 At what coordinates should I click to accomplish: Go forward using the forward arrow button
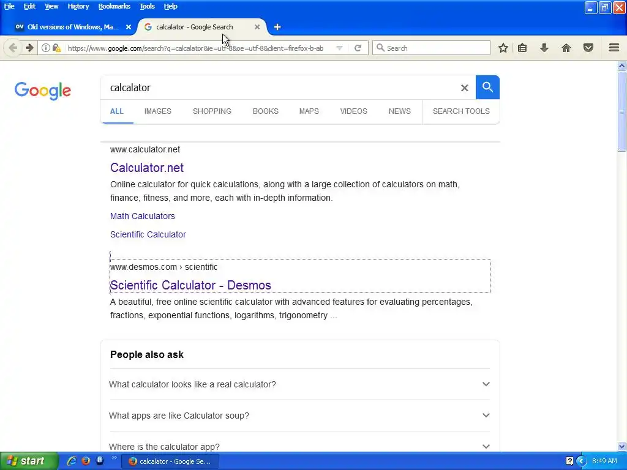coord(29,48)
